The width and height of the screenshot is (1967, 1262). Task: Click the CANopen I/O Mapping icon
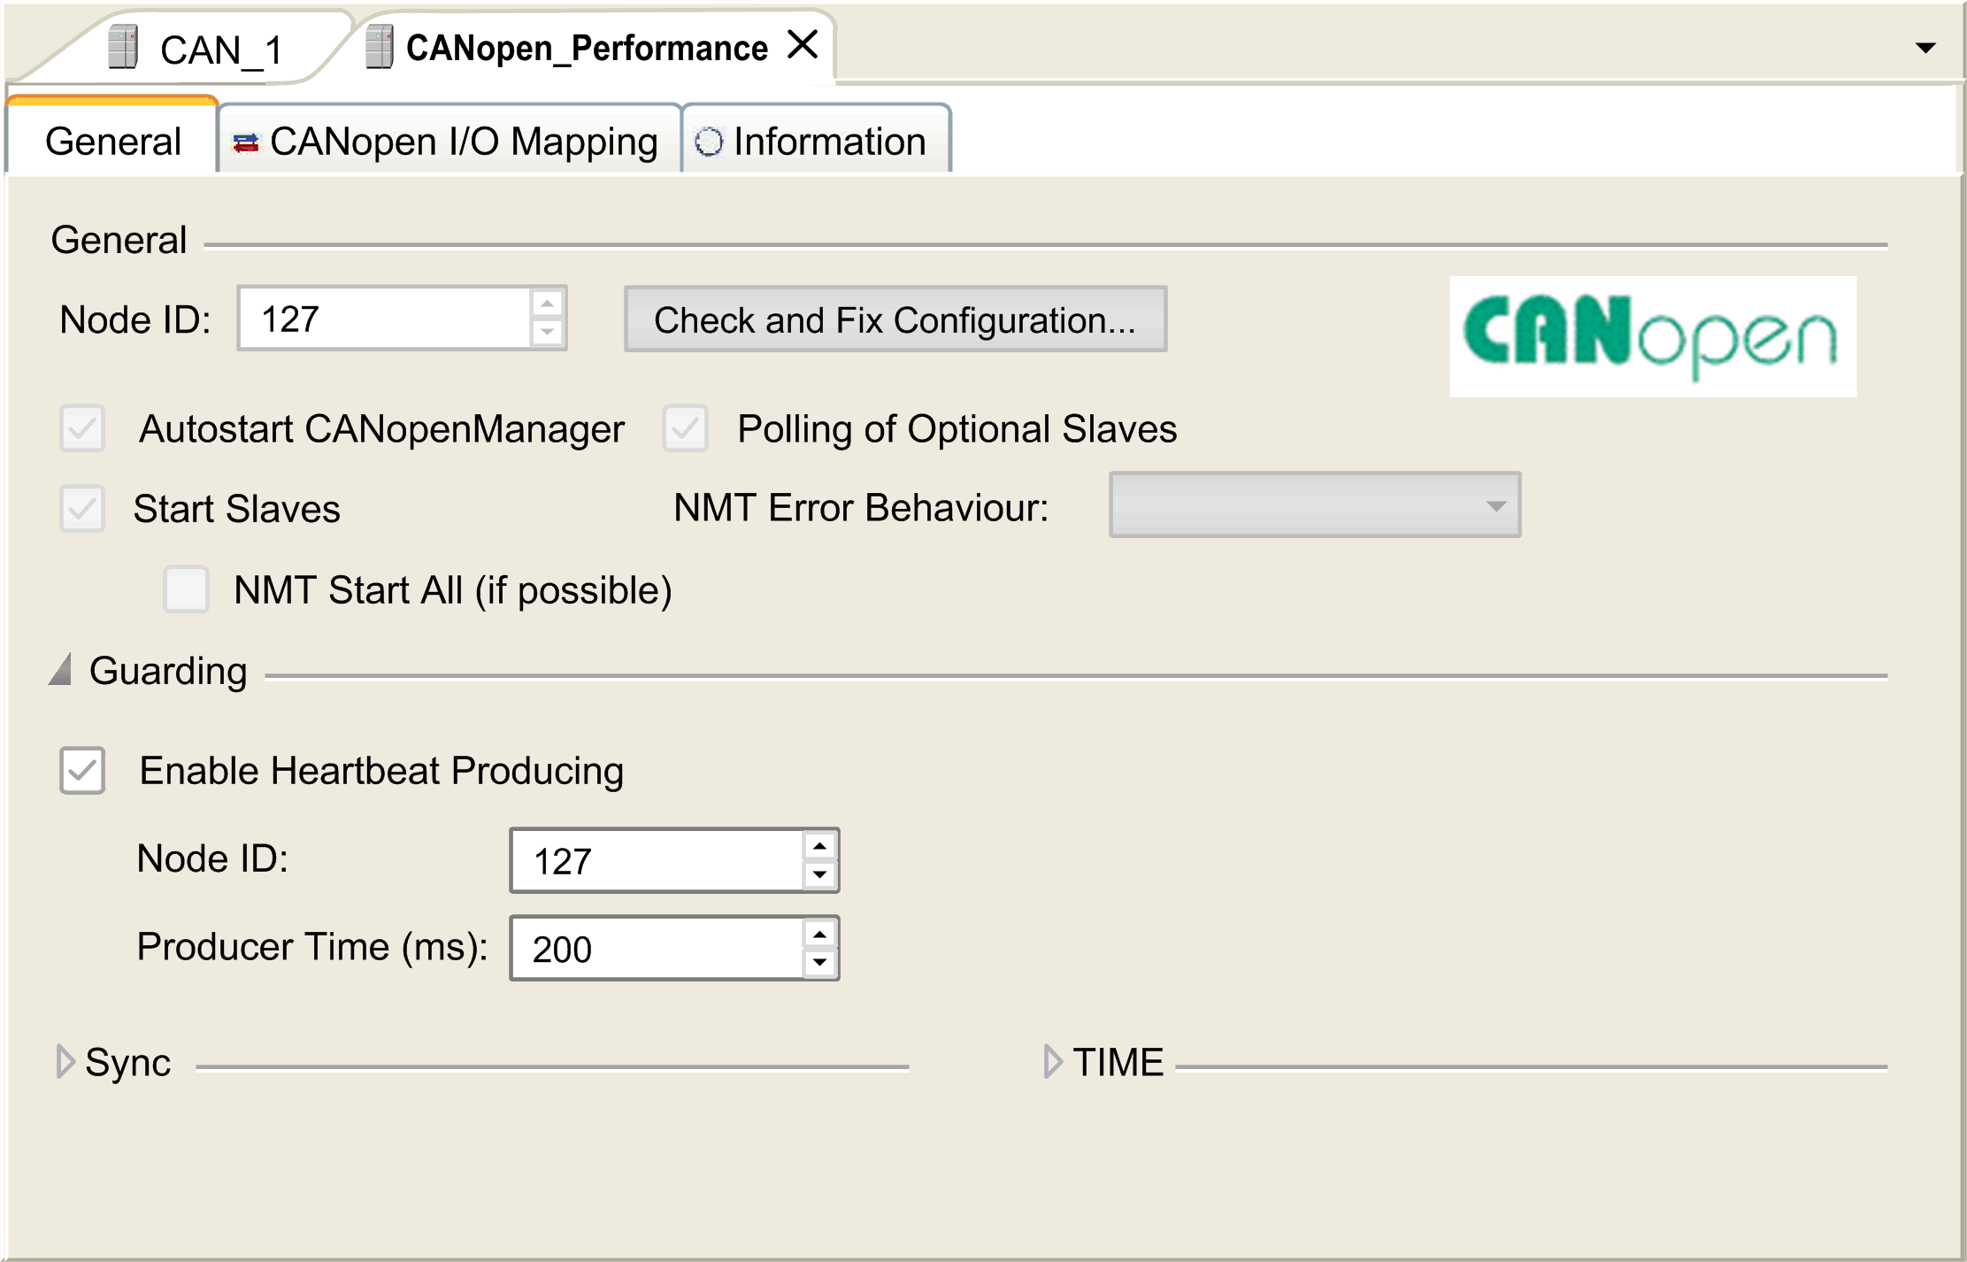pos(245,140)
